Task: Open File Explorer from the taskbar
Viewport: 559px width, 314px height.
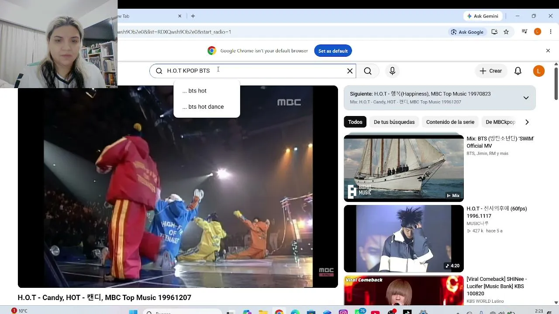Action: click(263, 312)
